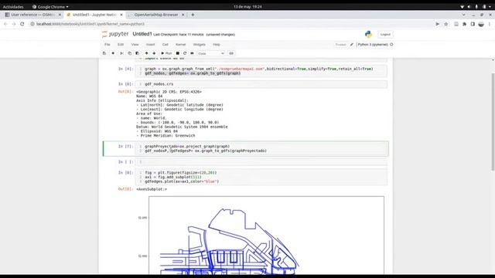
Task: Copy selected cells icon
Action: pyautogui.click(x=129, y=53)
